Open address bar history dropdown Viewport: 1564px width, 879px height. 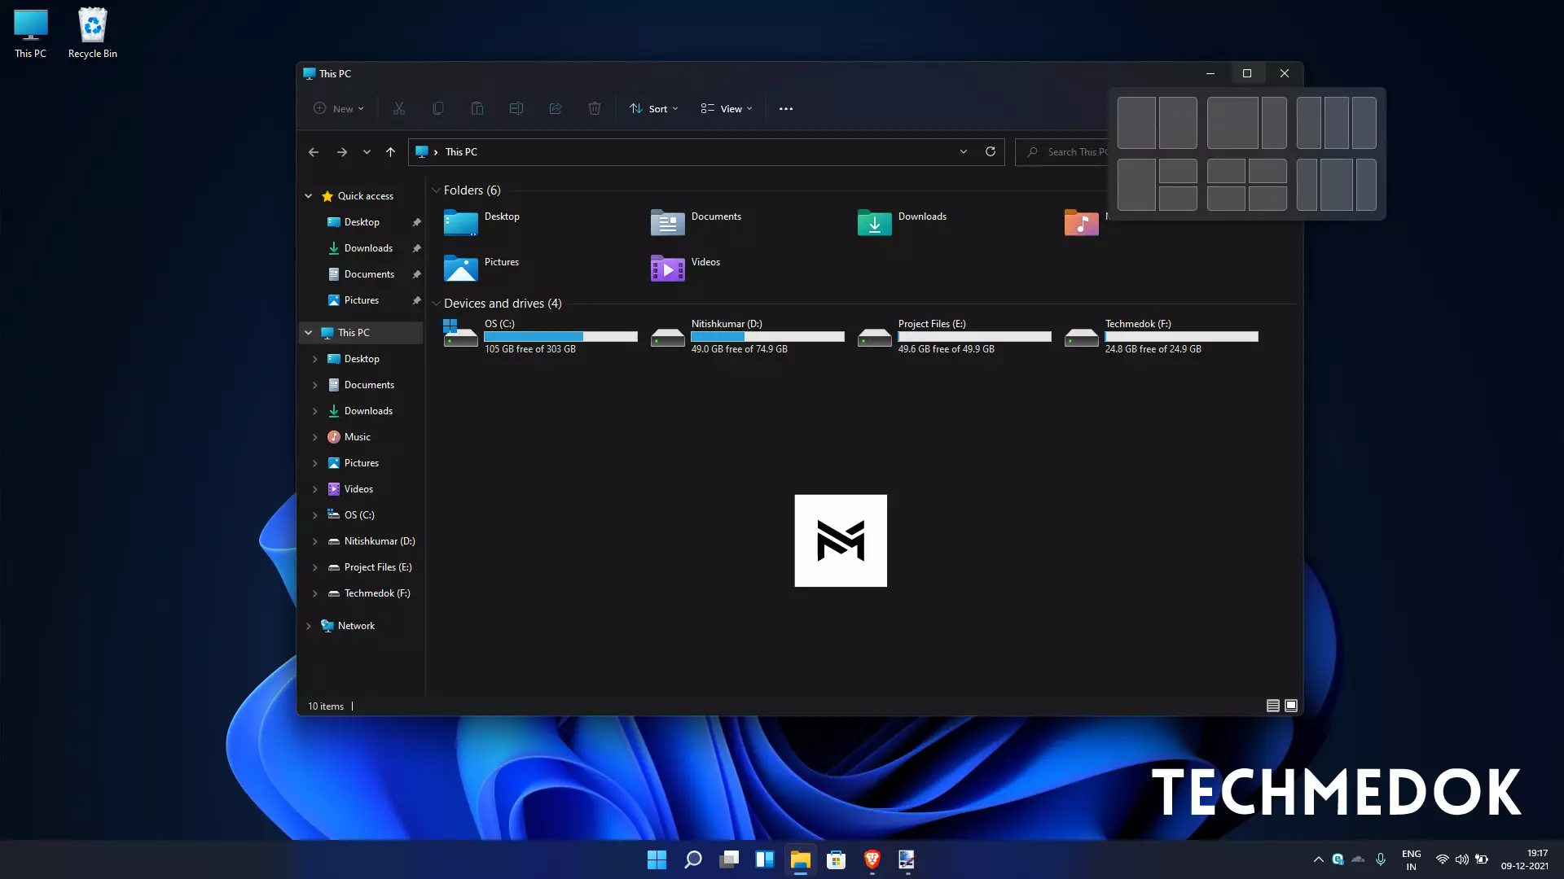coord(964,151)
